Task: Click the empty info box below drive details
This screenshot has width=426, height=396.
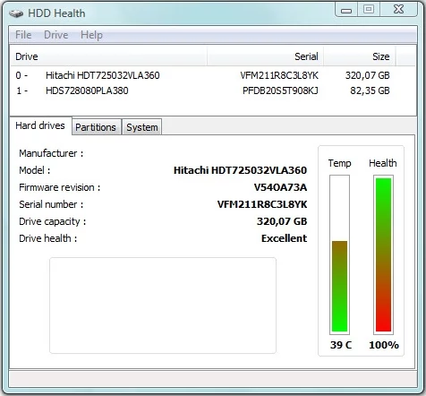Action: pos(163,306)
